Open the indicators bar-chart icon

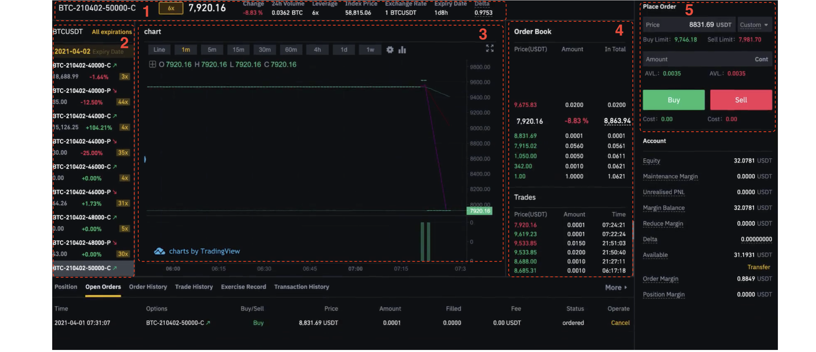pyautogui.click(x=402, y=50)
